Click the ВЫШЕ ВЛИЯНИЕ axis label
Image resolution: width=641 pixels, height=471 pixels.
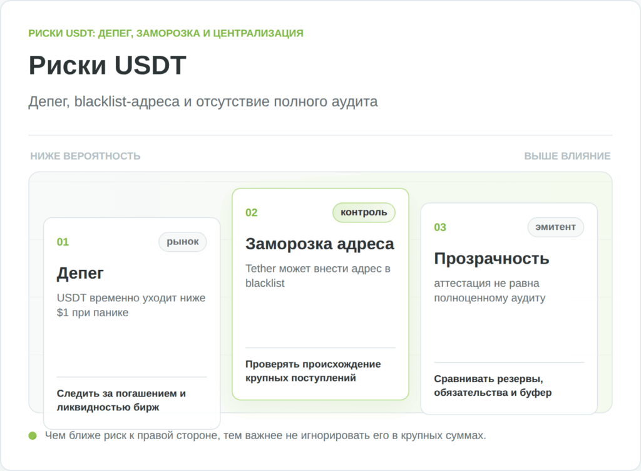[x=567, y=156]
